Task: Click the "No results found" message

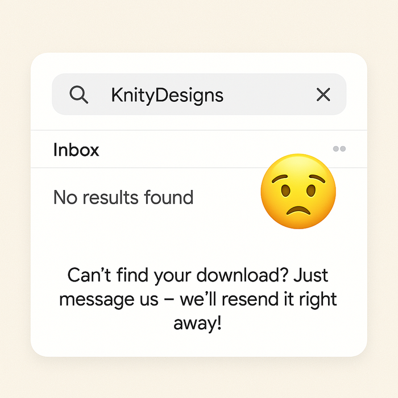Action: pyautogui.click(x=123, y=197)
